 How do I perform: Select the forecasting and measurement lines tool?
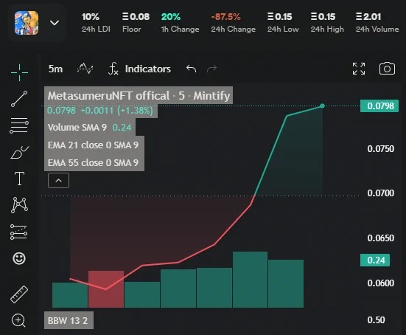[x=18, y=232]
